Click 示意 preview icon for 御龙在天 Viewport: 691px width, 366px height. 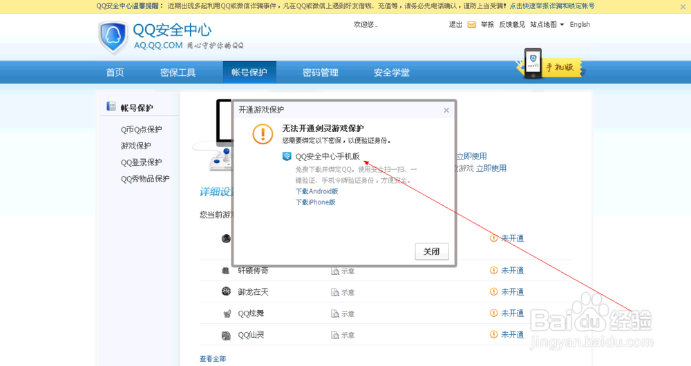click(335, 292)
